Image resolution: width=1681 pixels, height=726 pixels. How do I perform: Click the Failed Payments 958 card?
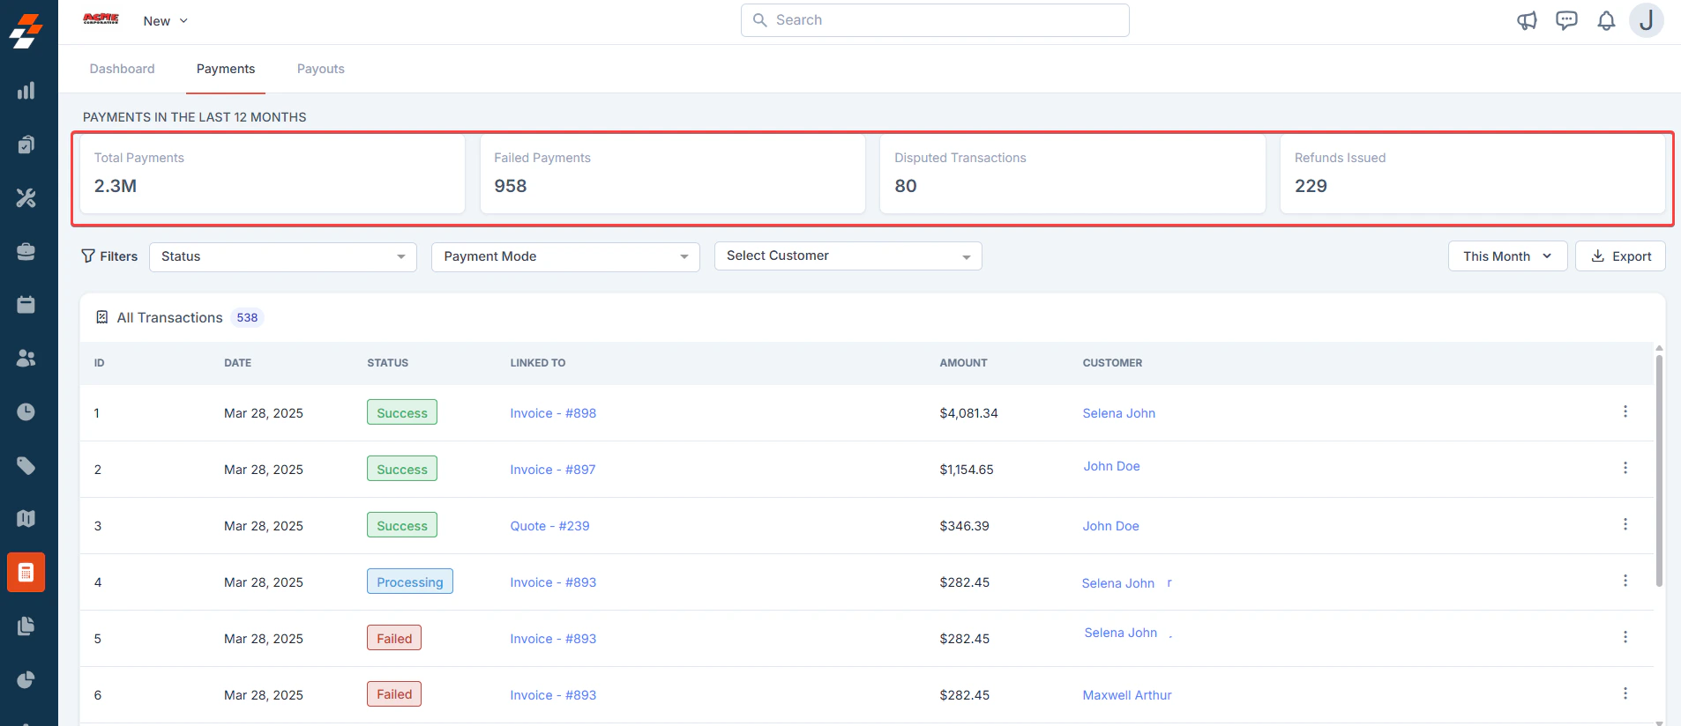tap(672, 174)
